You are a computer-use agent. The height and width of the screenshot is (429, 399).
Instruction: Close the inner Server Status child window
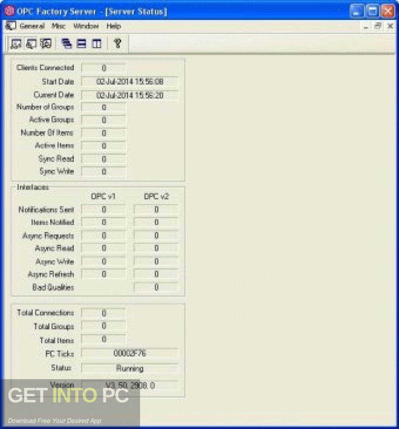(390, 26)
